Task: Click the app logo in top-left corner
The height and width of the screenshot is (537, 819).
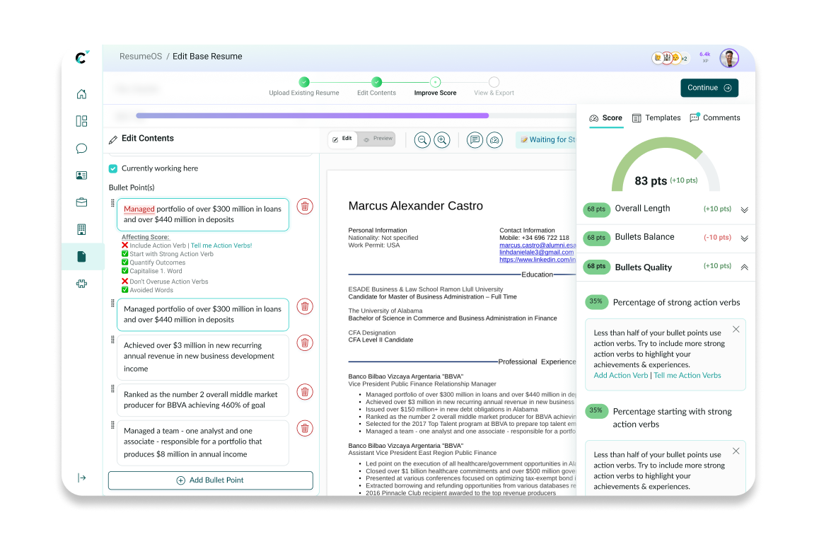Action: click(81, 57)
